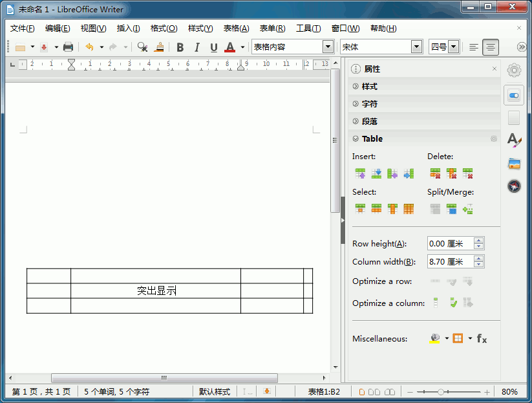Viewport: 532px width, 403px height.
Task: Click 默认样式 in the status bar
Action: click(x=214, y=392)
